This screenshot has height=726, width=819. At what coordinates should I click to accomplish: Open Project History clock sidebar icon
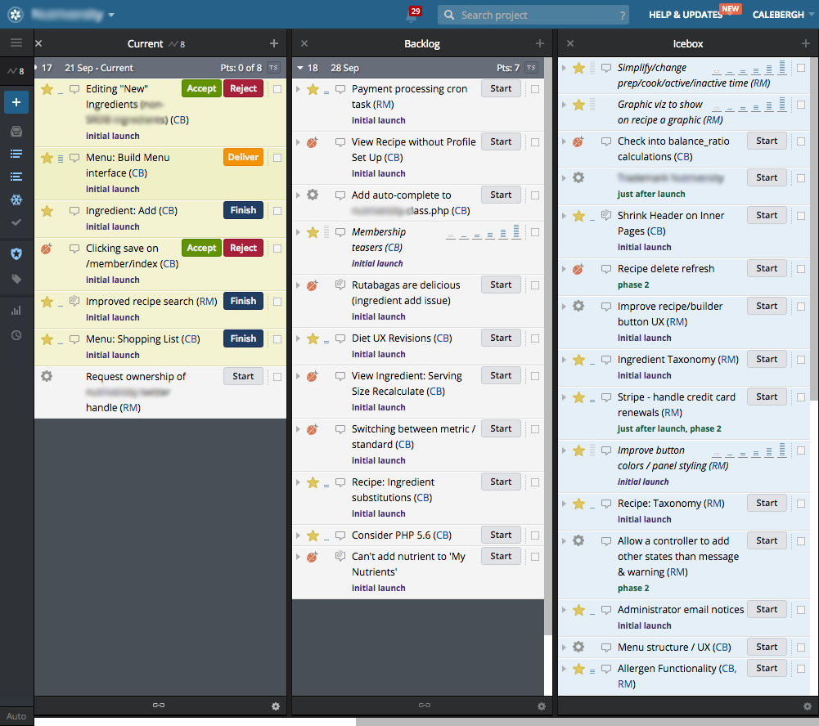tap(16, 335)
